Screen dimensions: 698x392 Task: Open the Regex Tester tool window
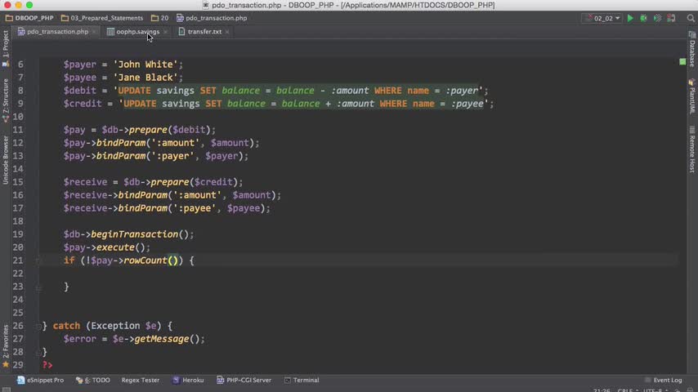141,380
